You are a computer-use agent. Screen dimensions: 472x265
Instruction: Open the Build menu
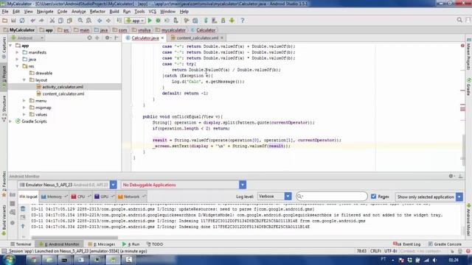114,12
